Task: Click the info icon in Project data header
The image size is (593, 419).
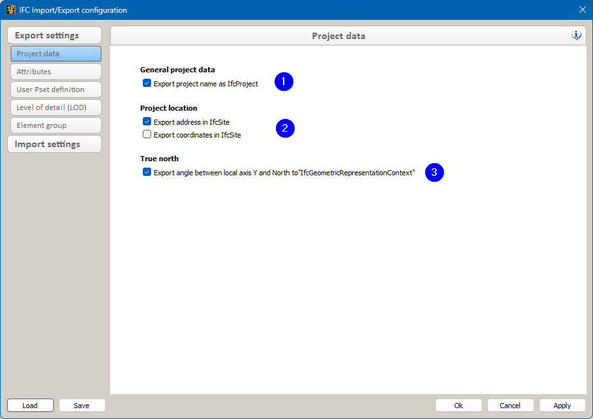Action: pos(576,35)
